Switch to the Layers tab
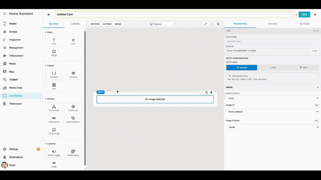 (75, 24)
